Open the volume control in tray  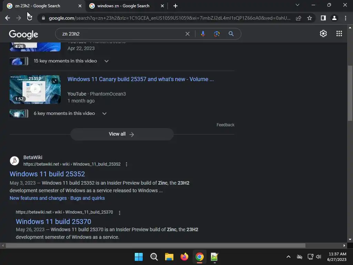point(318,257)
